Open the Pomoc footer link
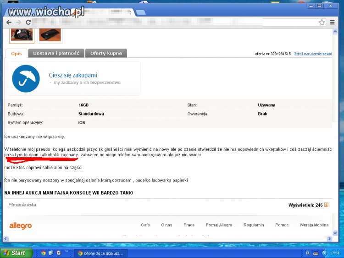The width and height of the screenshot is (344, 258). 282,225
